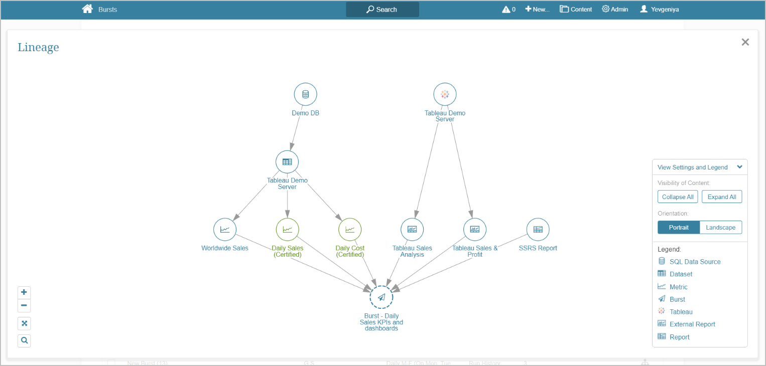Viewport: 766px width, 366px height.
Task: Select the Burst - Daily Sales KPIs node
Action: click(381, 297)
